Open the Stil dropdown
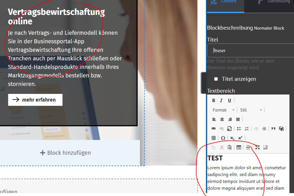 [x=251, y=110]
